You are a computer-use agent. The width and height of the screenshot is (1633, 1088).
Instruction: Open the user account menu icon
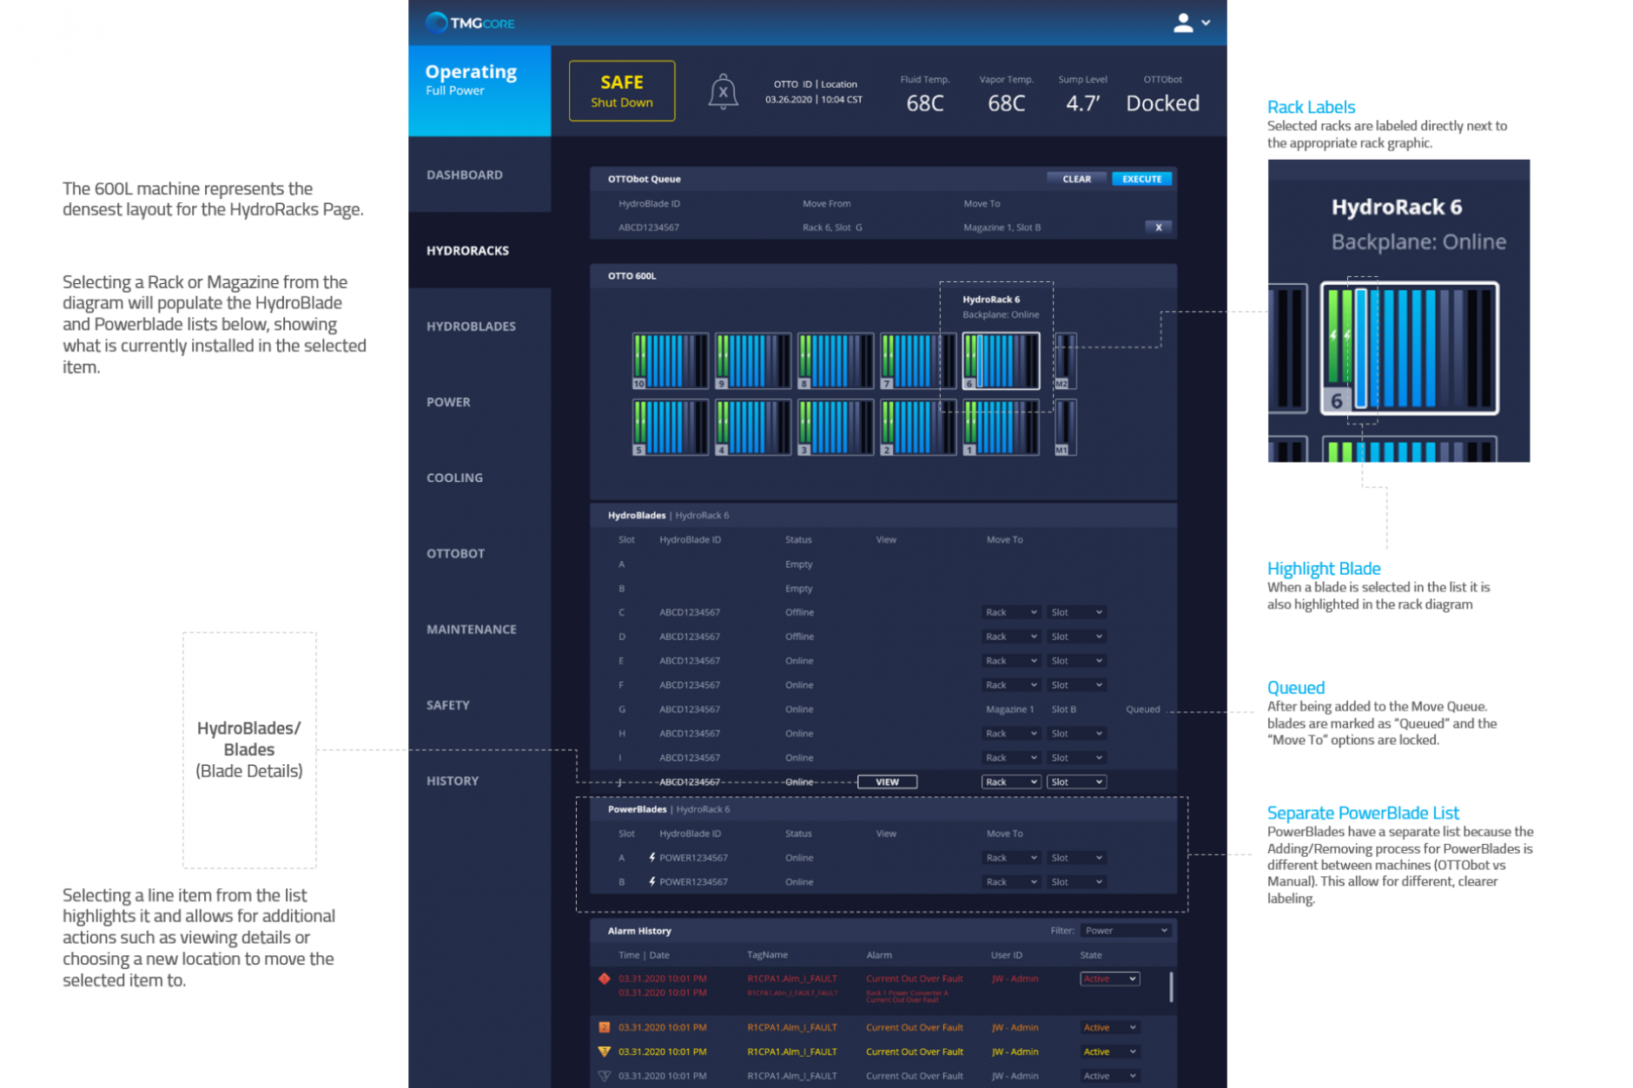point(1190,23)
